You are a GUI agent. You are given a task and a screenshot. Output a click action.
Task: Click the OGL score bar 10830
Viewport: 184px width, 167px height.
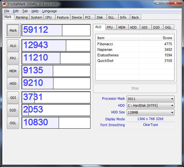[x=56, y=123]
